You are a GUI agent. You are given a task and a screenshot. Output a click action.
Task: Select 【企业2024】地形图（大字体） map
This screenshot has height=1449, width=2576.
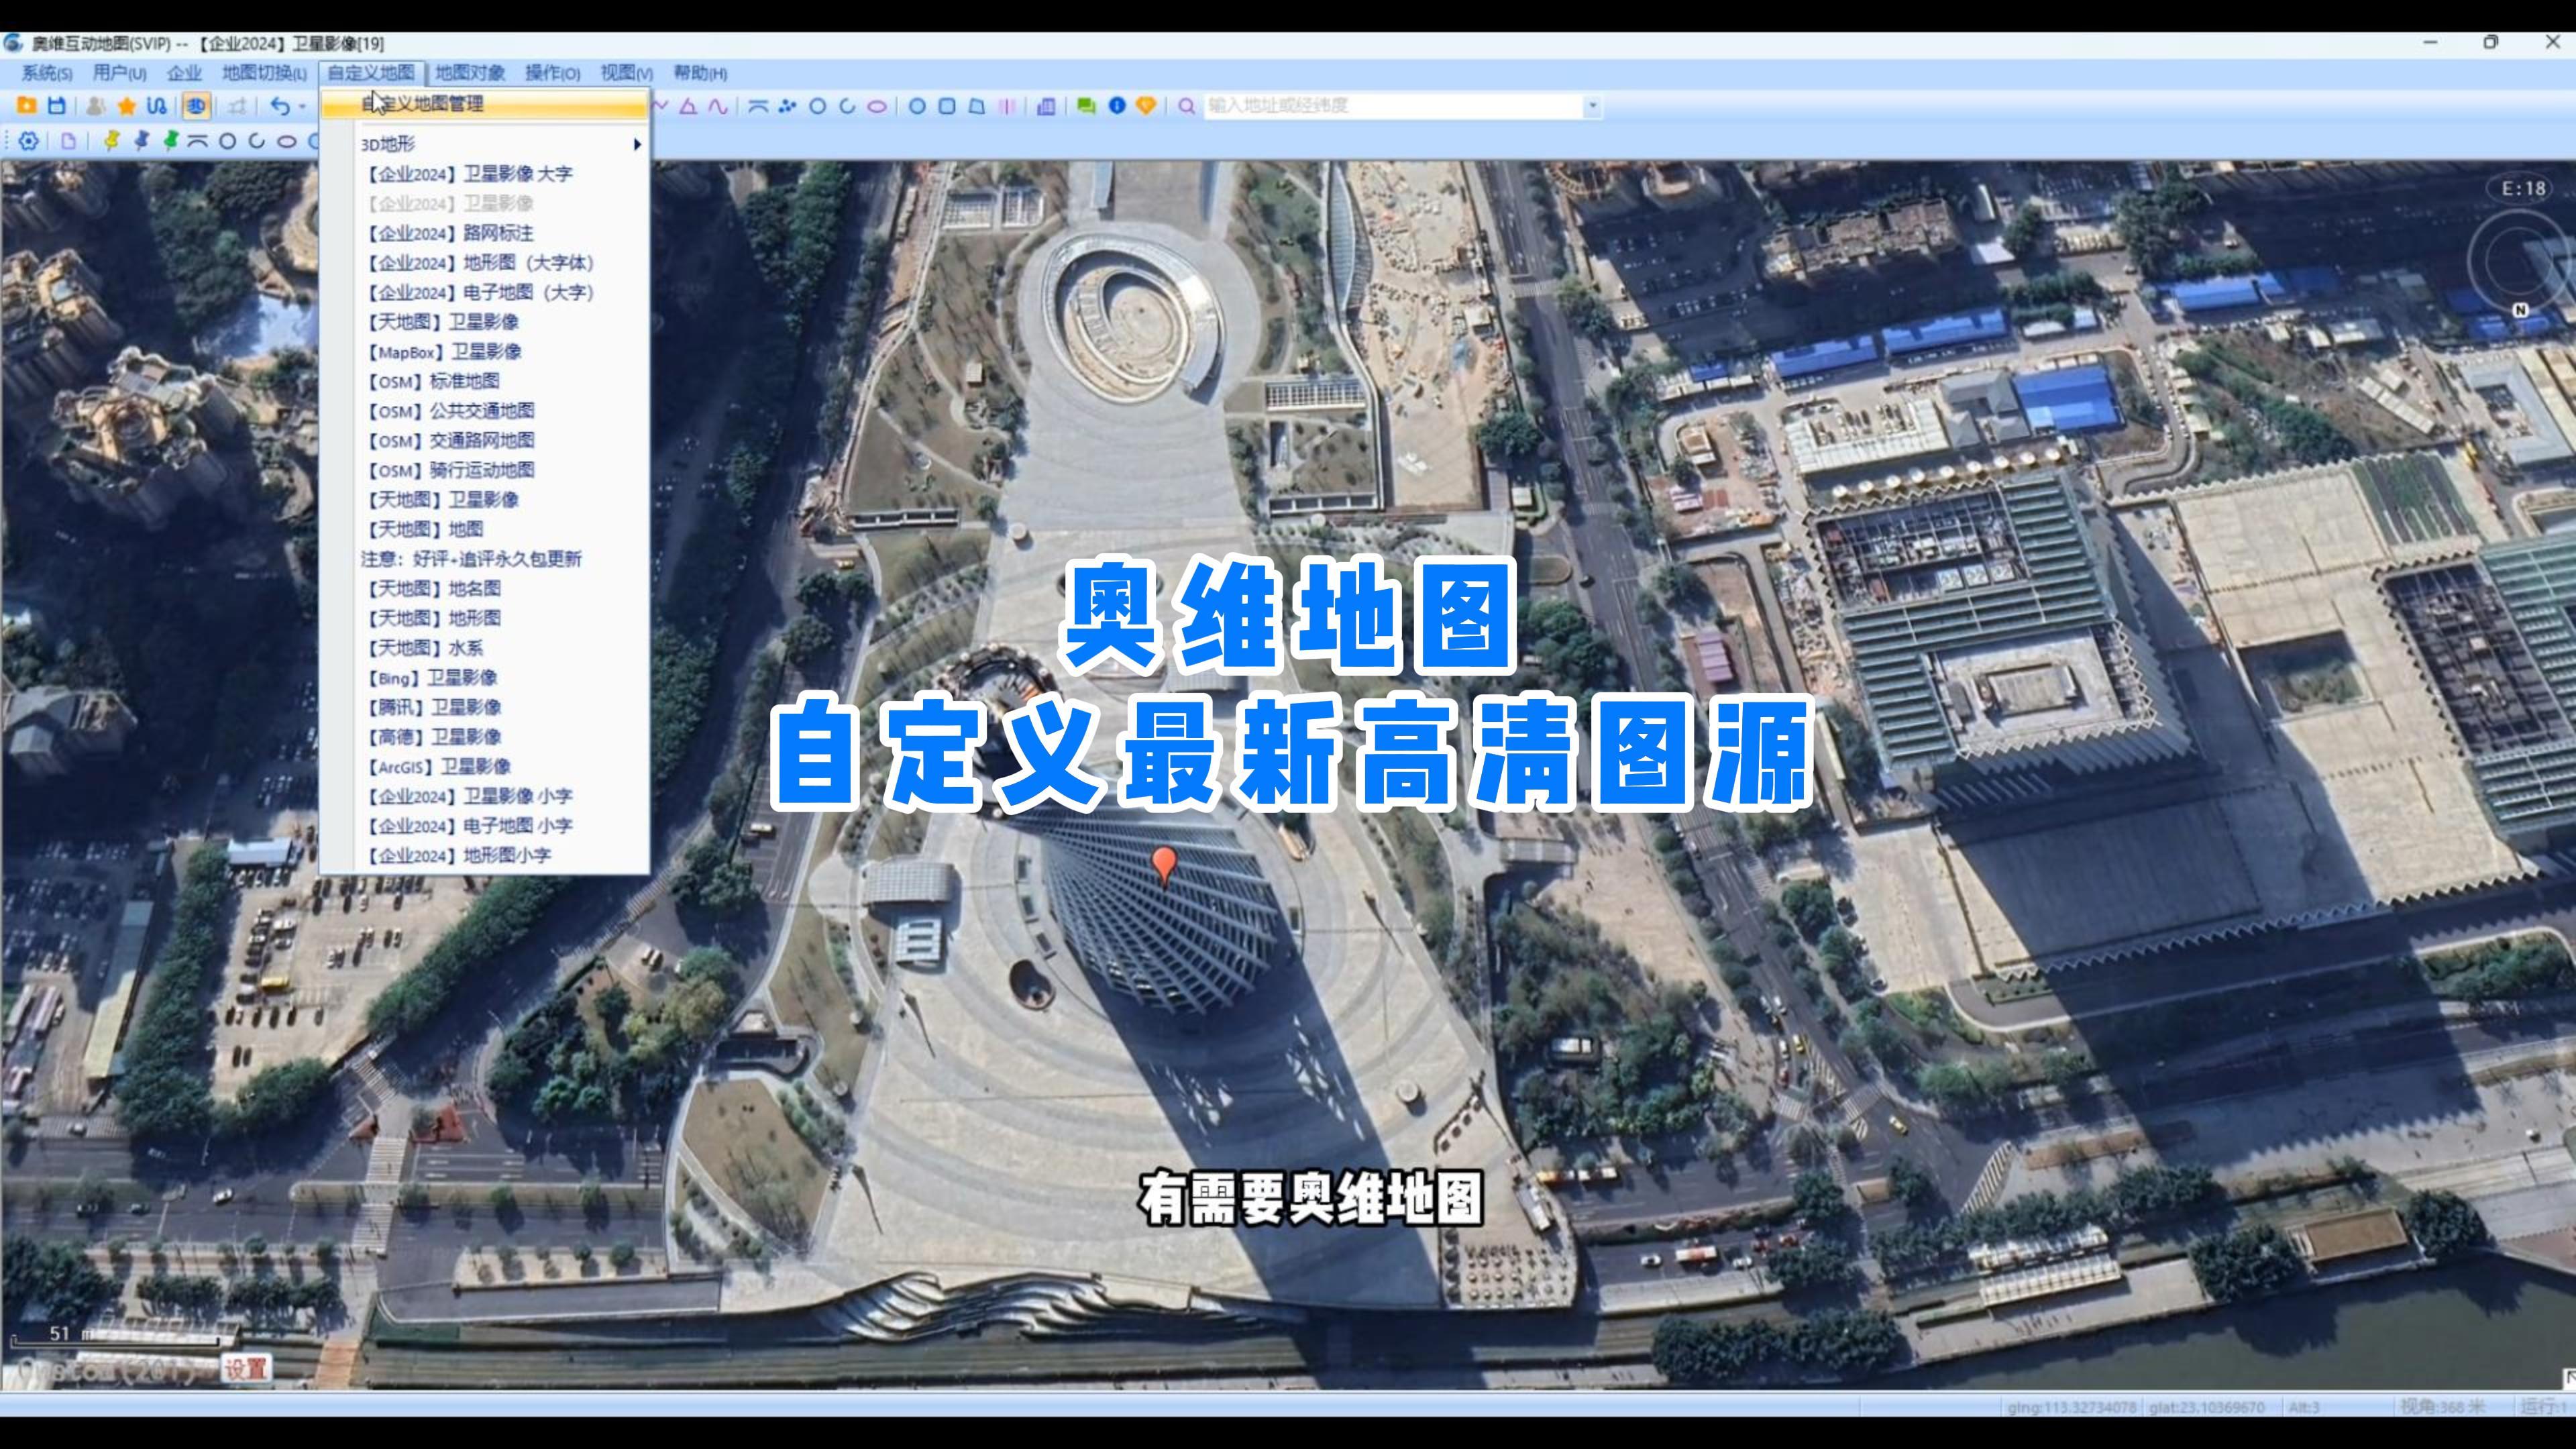pyautogui.click(x=484, y=263)
